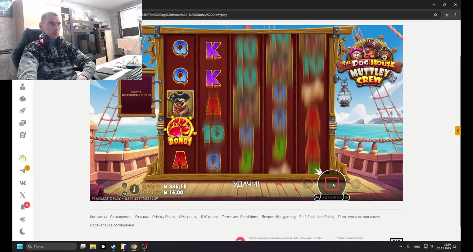Click the КРЕДИТ ₽ 336,18 balance text
This screenshot has height=252, width=473.
pyautogui.click(x=164, y=187)
